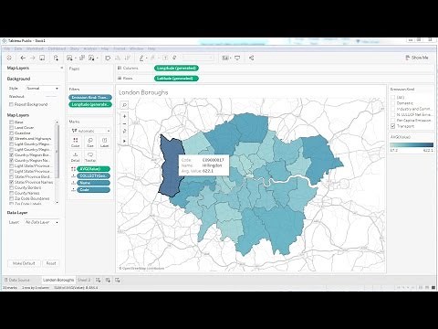Open the Detail marks card

pos(76,157)
